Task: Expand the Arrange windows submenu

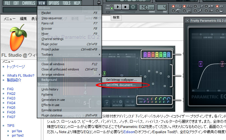Action: [x=69, y=75]
